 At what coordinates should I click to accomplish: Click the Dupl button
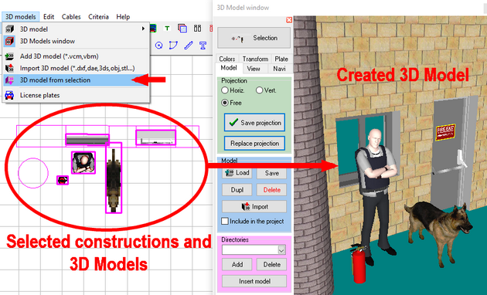[237, 189]
